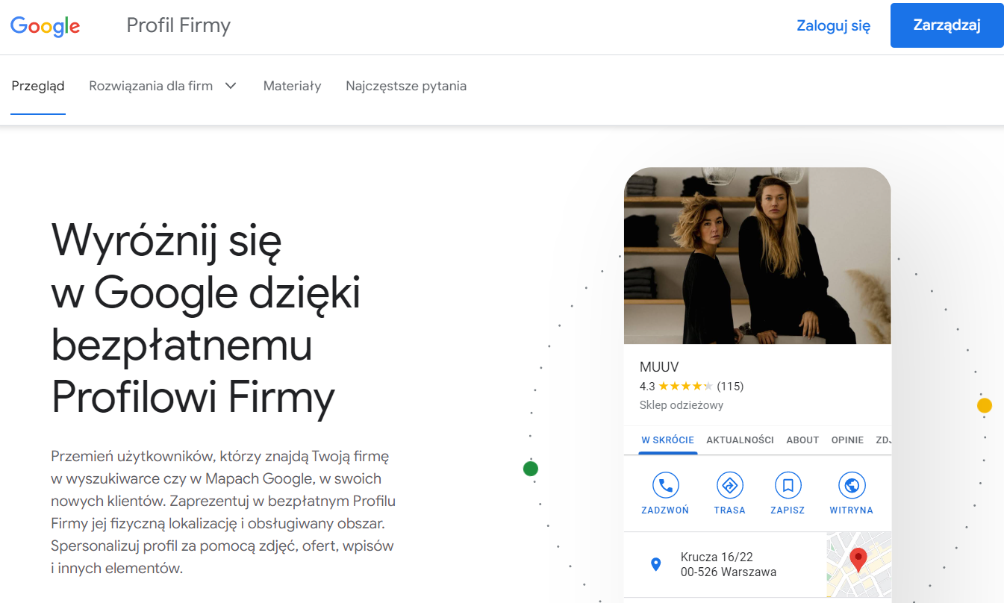Click the Przemień użytkowników description paragraph

point(223,512)
